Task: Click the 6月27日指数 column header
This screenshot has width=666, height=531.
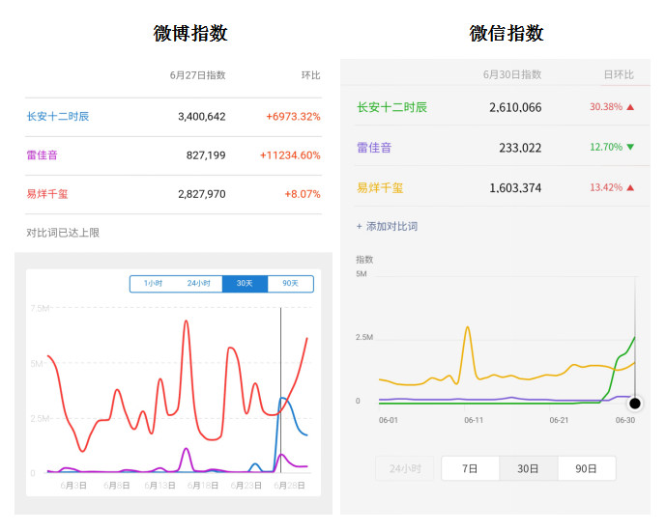Action: pos(197,75)
